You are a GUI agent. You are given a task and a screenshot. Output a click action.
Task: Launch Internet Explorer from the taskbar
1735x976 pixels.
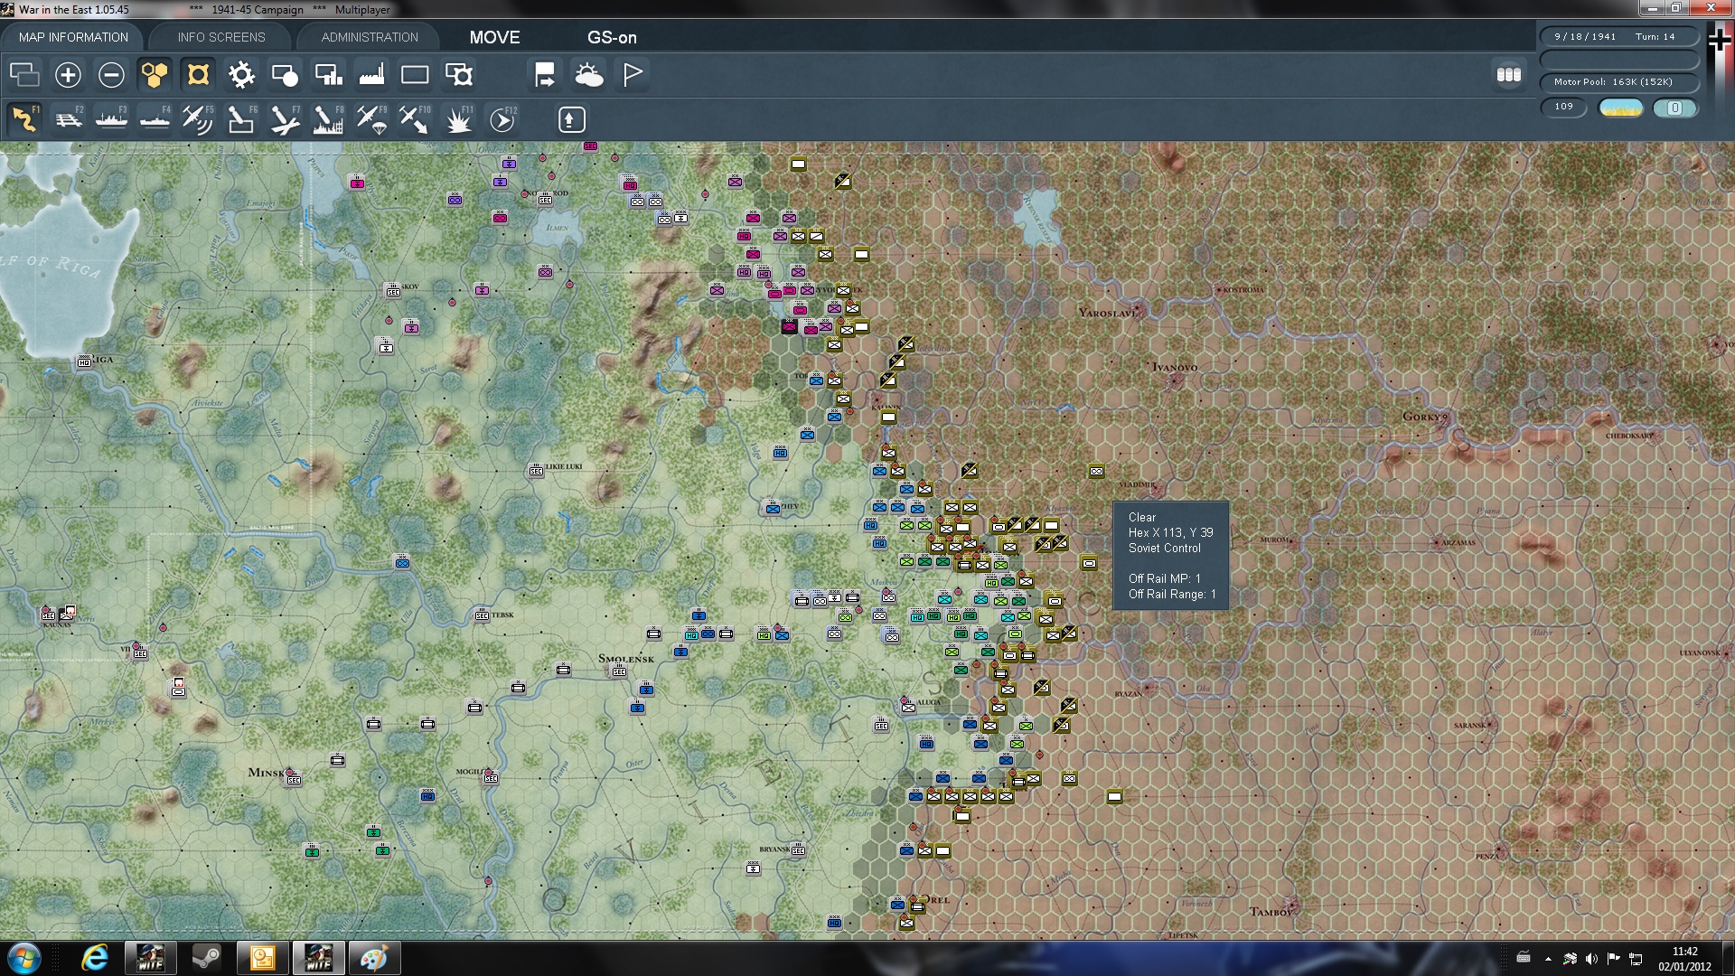[x=95, y=958]
